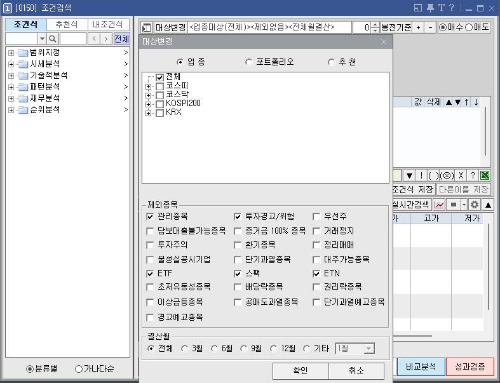The width and height of the screenshot is (500, 383).
Task: Expand the KOSPI200 tree node
Action: point(148,104)
